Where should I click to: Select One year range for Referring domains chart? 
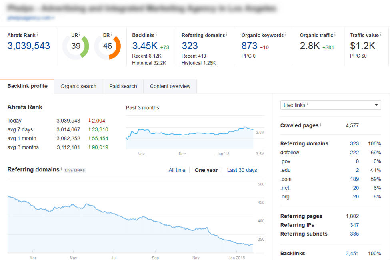(x=206, y=170)
